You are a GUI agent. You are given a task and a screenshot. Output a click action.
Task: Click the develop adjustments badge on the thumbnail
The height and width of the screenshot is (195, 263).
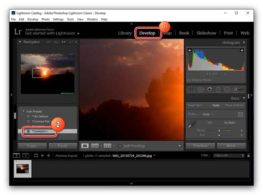click(27, 171)
